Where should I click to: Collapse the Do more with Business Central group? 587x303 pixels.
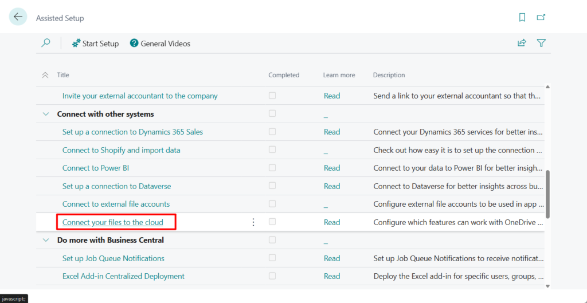(x=46, y=241)
